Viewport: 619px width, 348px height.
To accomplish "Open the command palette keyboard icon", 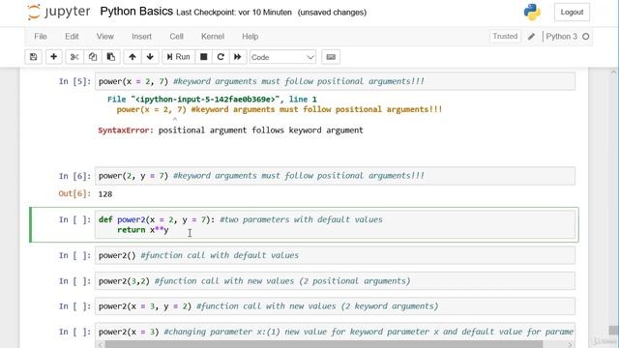I will pyautogui.click(x=331, y=57).
